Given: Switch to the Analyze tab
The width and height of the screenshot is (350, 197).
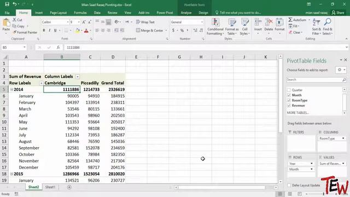Looking at the screenshot, I should [x=186, y=13].
